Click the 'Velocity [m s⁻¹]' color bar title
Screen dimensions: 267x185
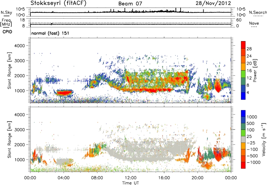(x=264, y=139)
